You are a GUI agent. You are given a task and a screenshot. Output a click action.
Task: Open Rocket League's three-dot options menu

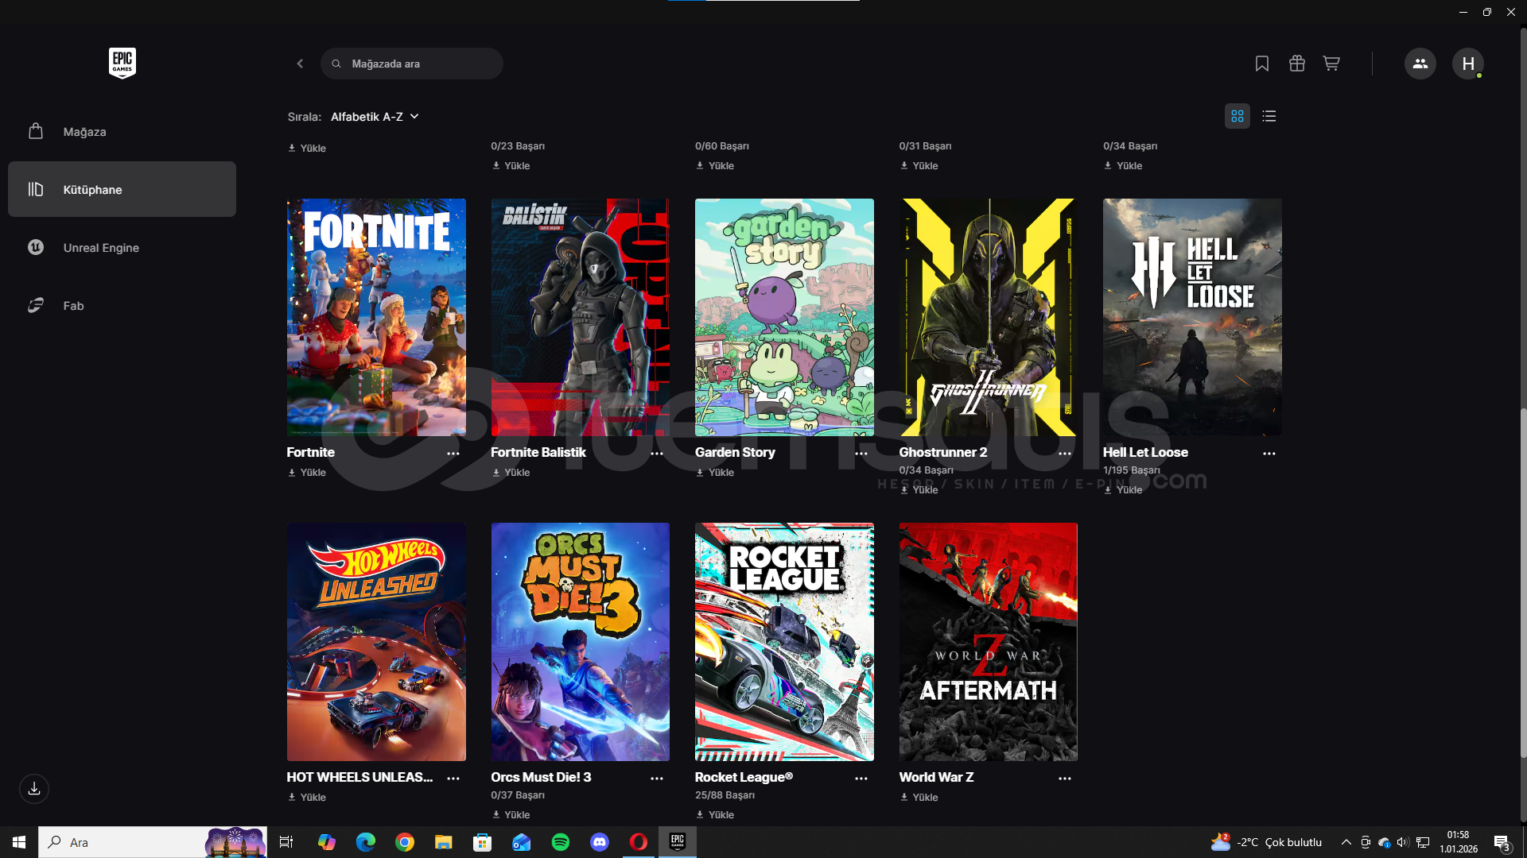click(861, 779)
